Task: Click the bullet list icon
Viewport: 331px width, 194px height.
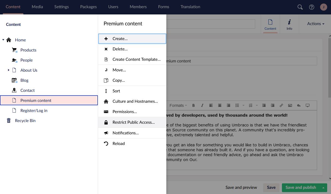Action: pyautogui.click(x=237, y=105)
